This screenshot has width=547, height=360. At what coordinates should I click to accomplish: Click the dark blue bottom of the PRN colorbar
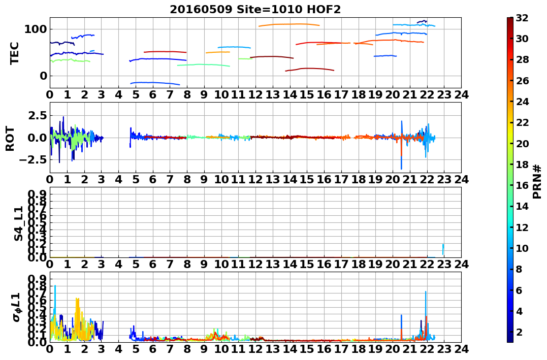pyautogui.click(x=510, y=339)
